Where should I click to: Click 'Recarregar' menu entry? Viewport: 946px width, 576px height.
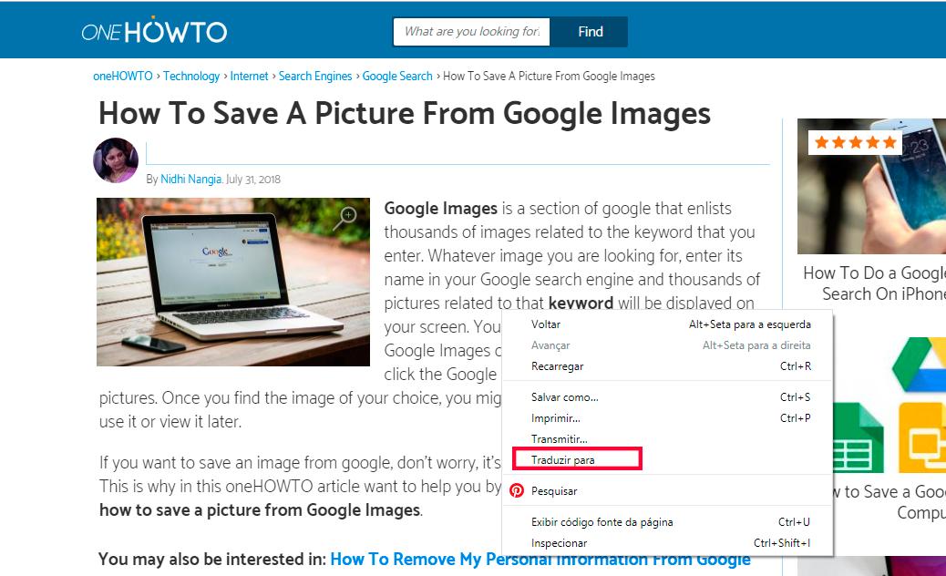557,366
